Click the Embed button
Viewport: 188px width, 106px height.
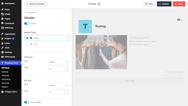coord(164,4)
